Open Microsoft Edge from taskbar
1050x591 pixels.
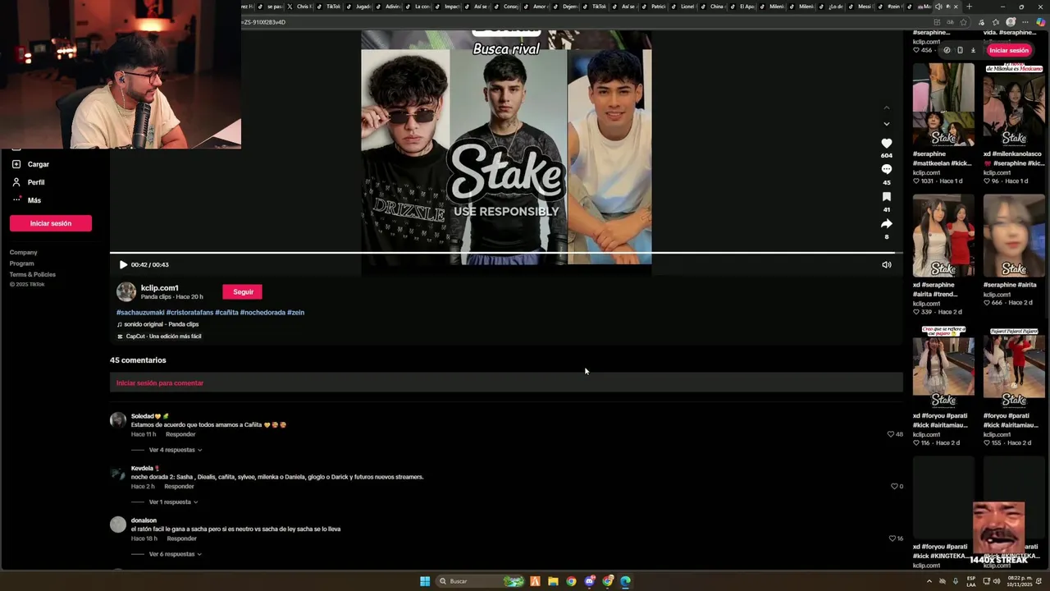coord(625,581)
